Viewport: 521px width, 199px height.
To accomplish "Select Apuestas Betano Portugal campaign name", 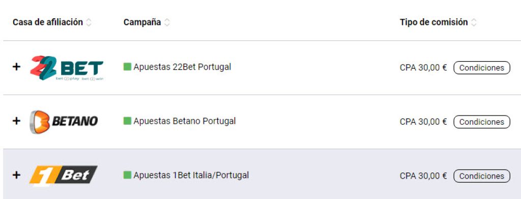I will point(184,121).
